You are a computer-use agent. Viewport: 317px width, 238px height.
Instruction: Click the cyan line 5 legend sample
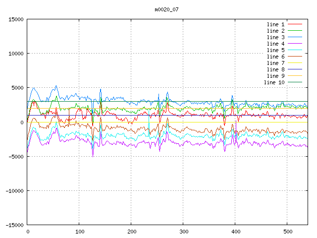pyautogui.click(x=295, y=50)
